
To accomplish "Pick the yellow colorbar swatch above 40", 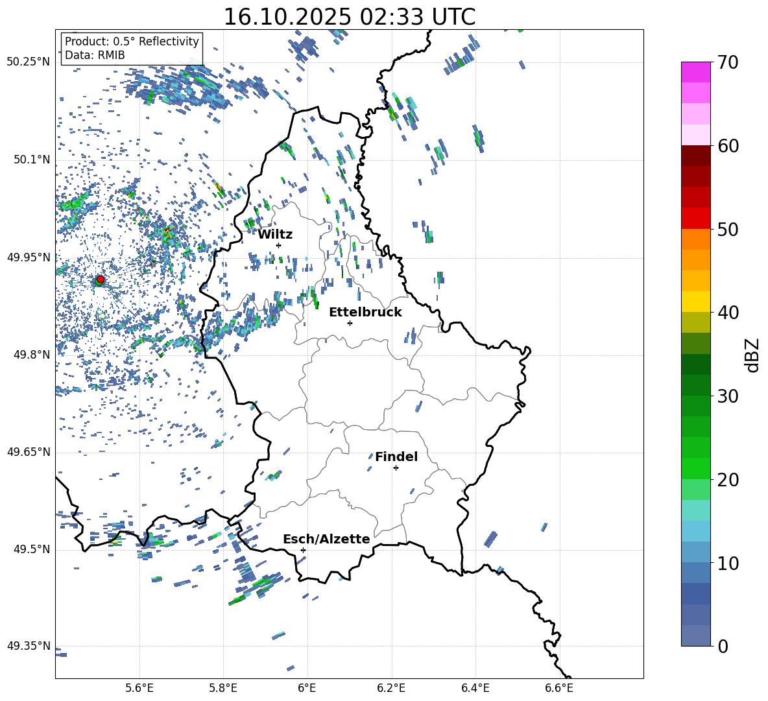I will click(695, 302).
